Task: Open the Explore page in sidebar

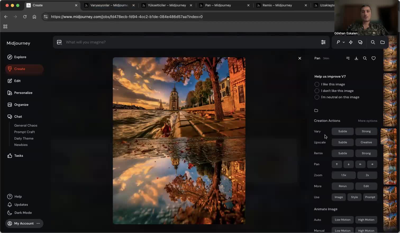Action: [17, 57]
